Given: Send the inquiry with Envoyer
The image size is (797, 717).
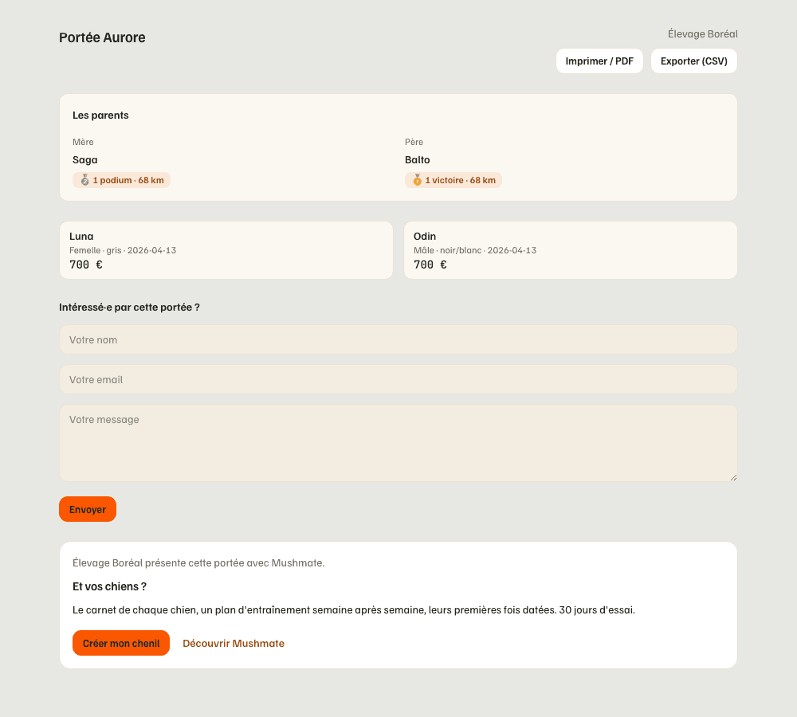Looking at the screenshot, I should click(88, 509).
